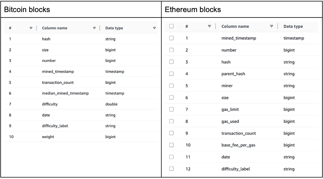Sort Ethereum Column name via triangle icon

pyautogui.click(x=271, y=26)
